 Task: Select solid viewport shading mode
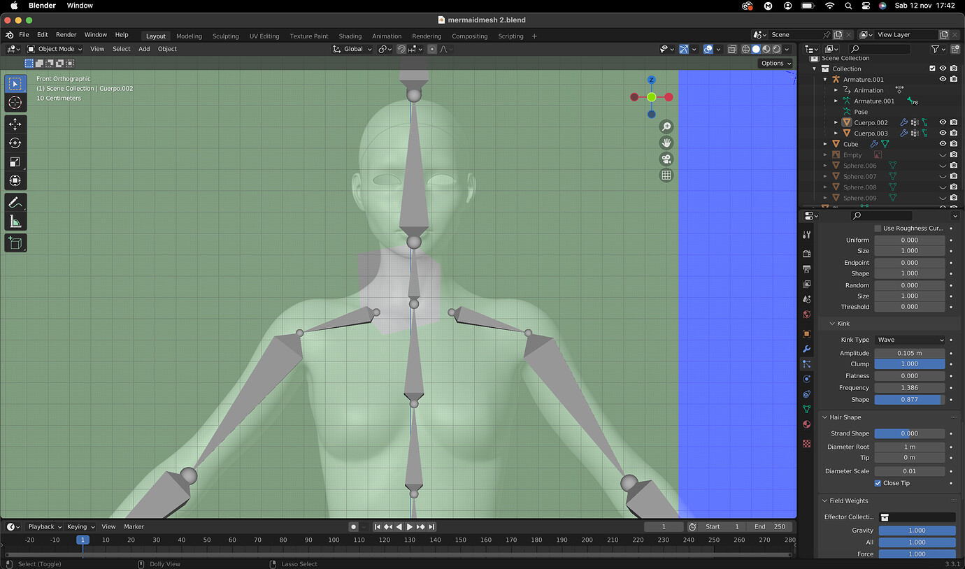pos(756,49)
